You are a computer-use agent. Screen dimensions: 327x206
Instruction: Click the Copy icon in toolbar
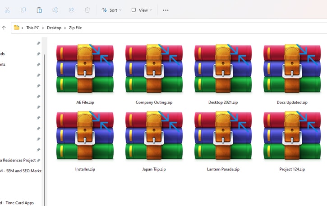click(x=23, y=10)
